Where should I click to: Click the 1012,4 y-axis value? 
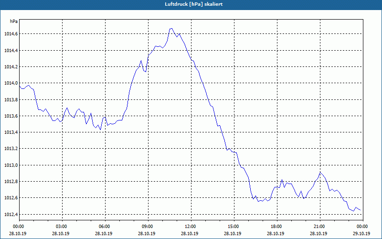point(11,215)
